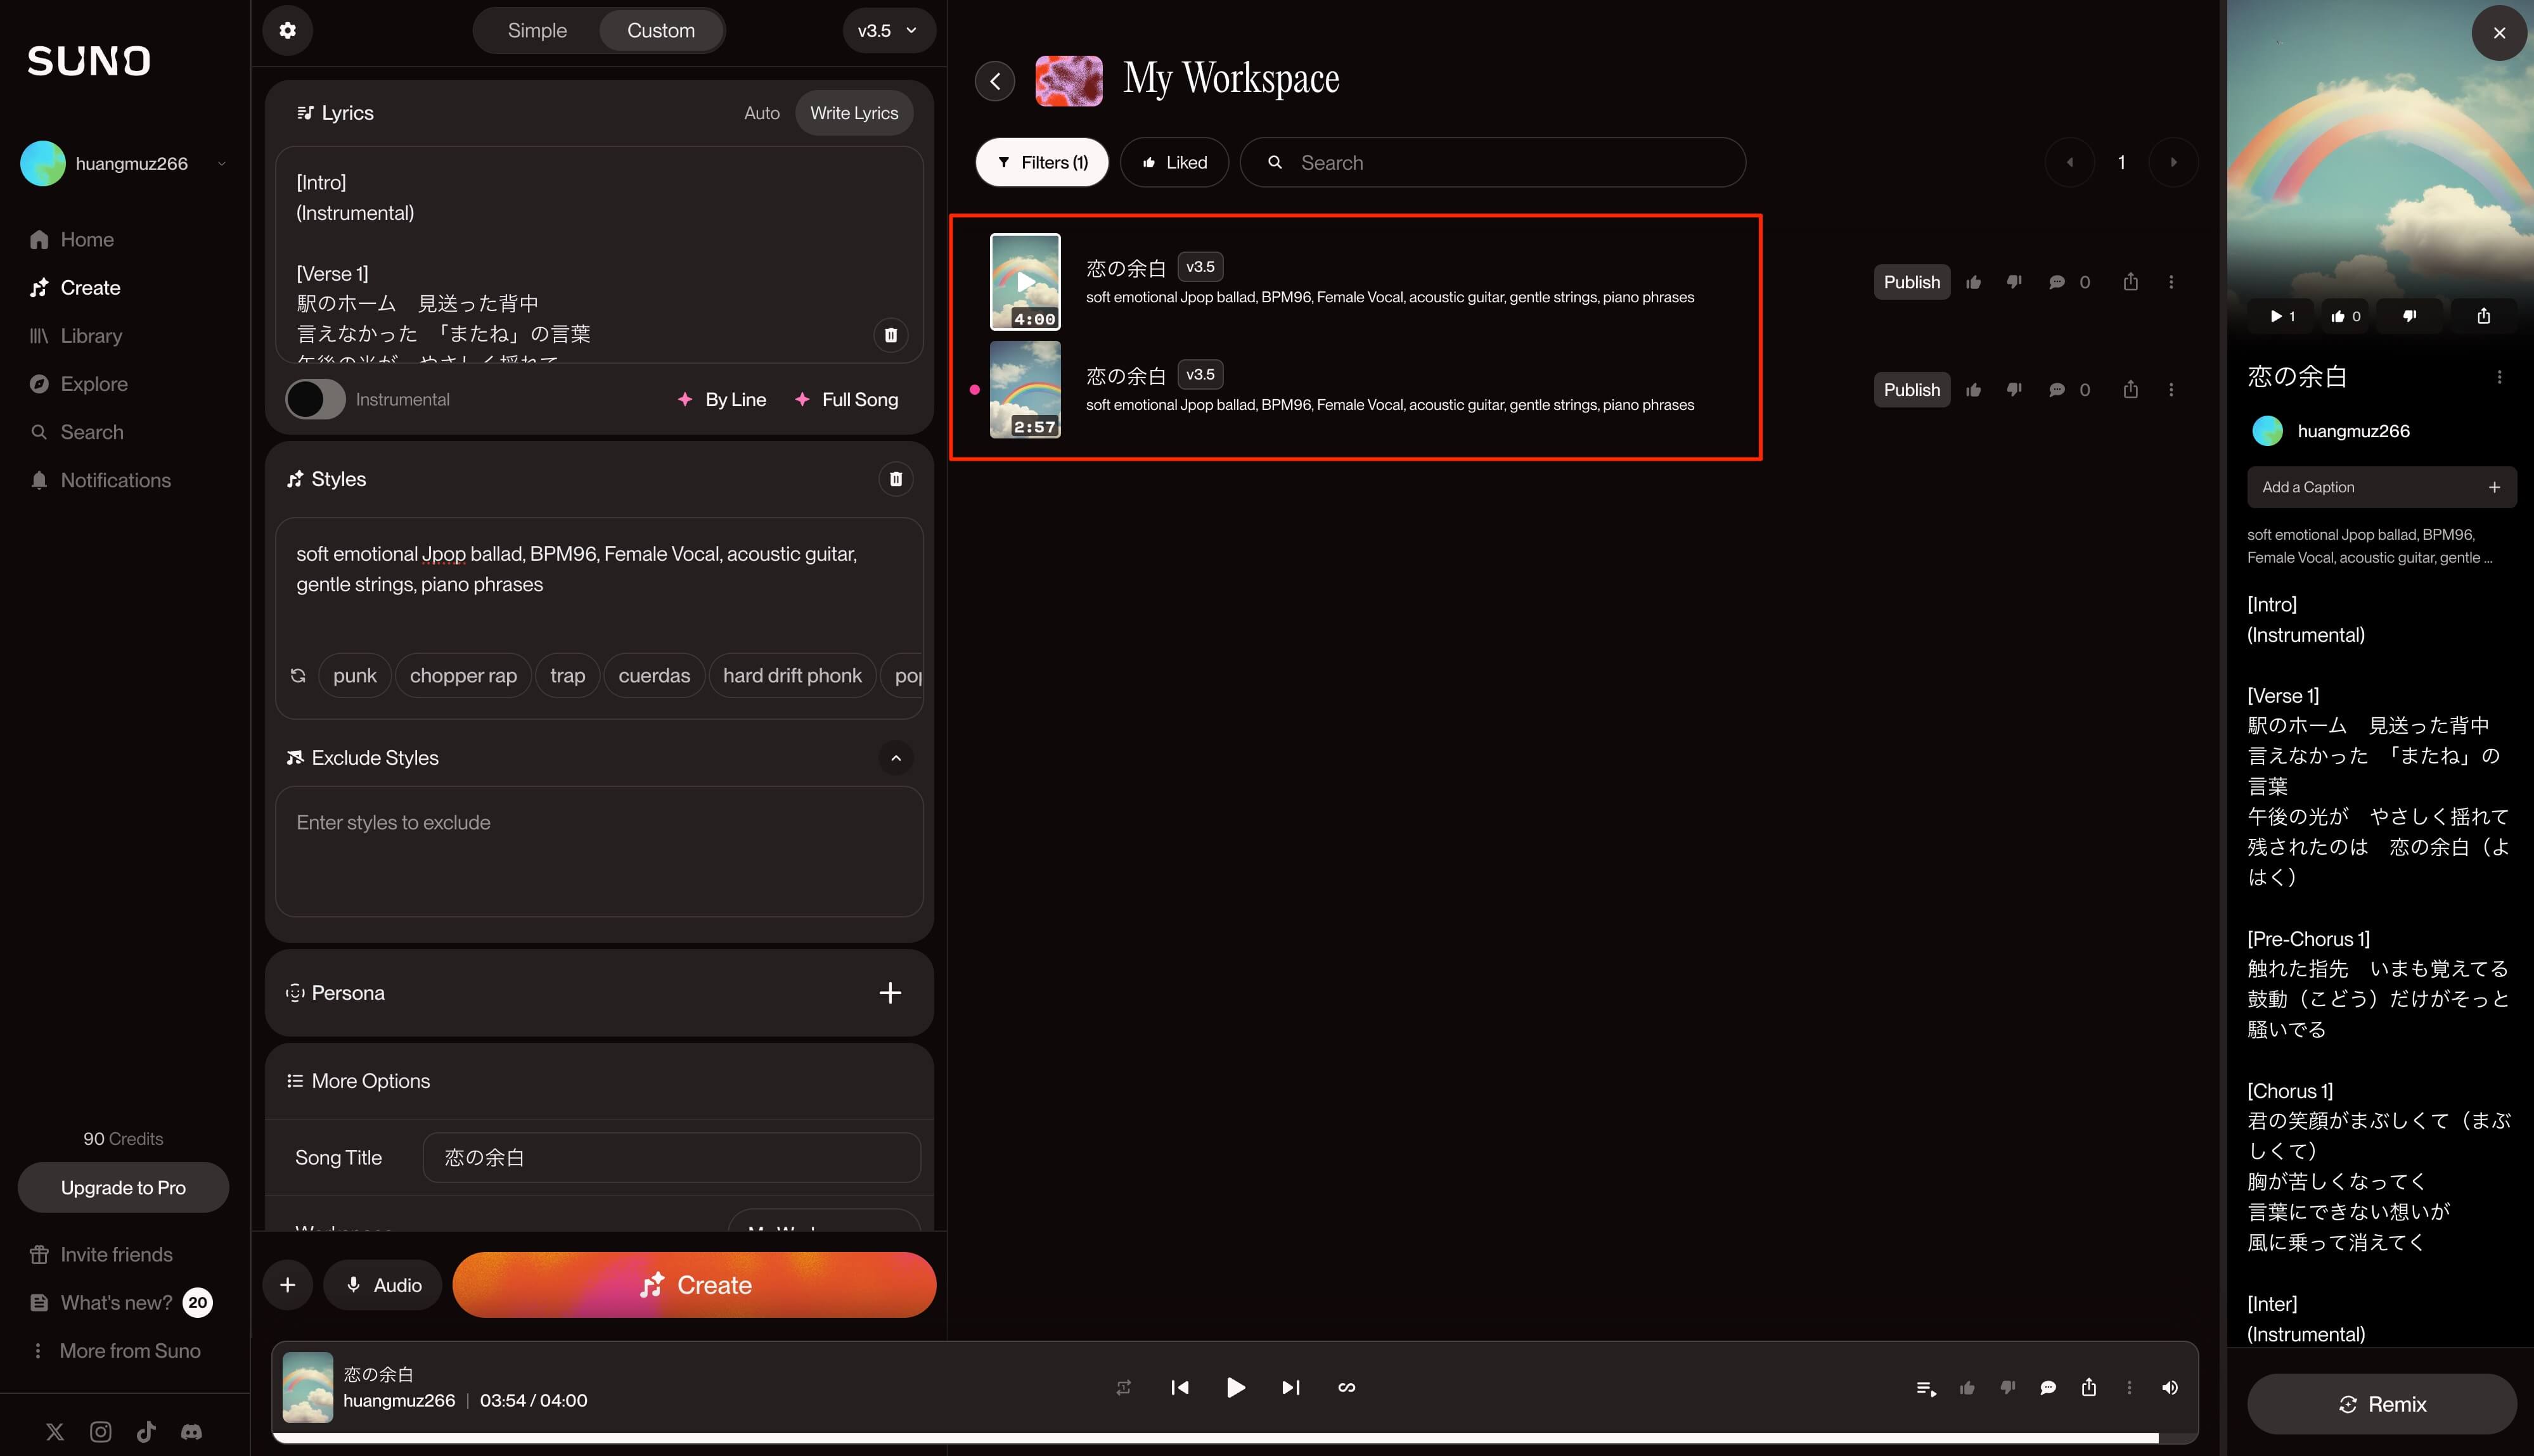Collapse the Exclude Styles section
Image resolution: width=2534 pixels, height=1456 pixels.
coord(896,758)
